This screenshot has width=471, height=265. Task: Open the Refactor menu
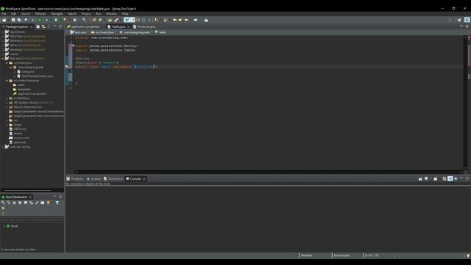(40, 14)
